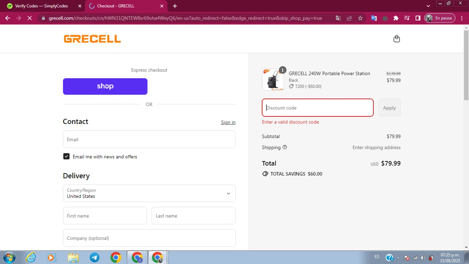Image resolution: width=469 pixels, height=264 pixels.
Task: Open a new browser tab
Action: coord(175,6)
